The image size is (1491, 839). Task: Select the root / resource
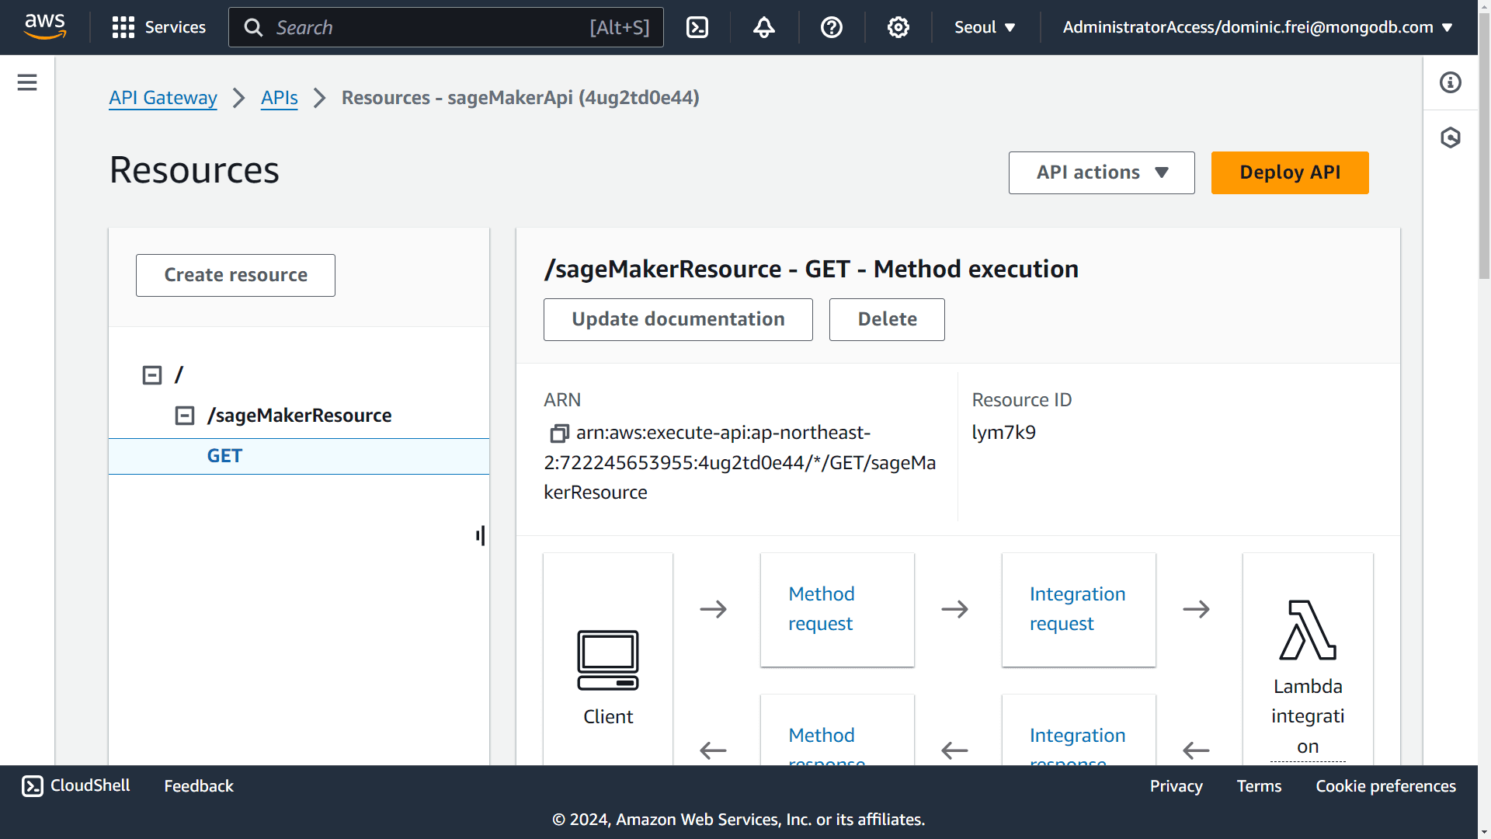coord(179,375)
